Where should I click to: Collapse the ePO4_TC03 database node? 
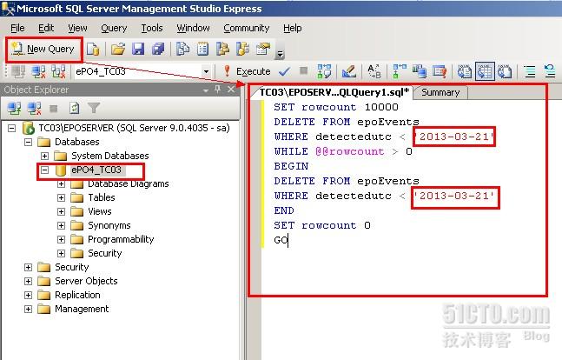tap(44, 170)
